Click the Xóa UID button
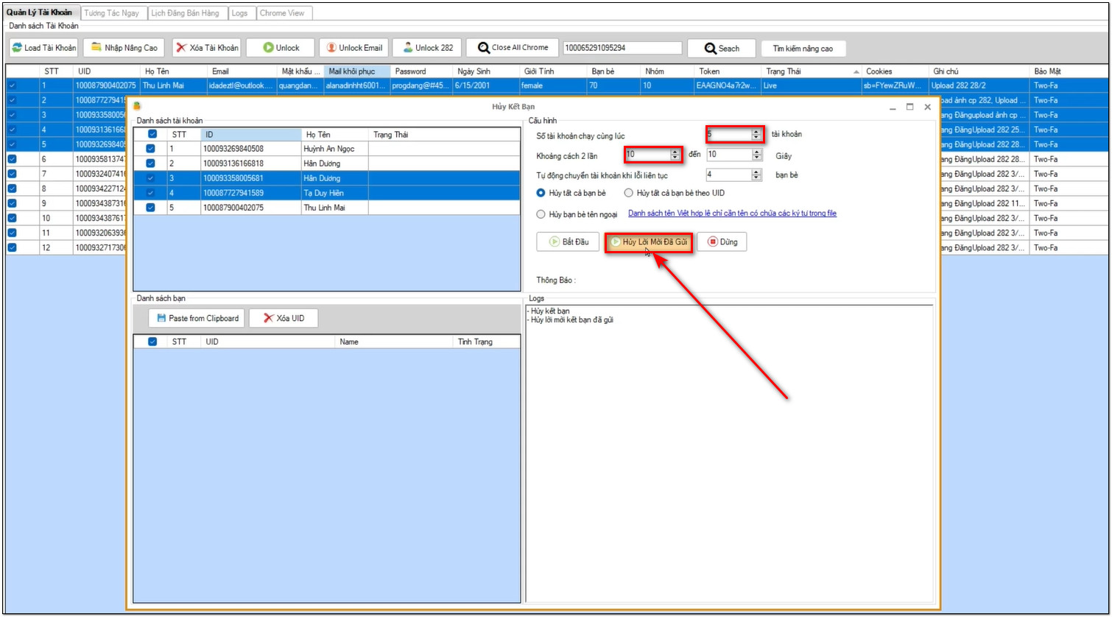Image resolution: width=1112 pixels, height=617 pixels. coord(284,318)
